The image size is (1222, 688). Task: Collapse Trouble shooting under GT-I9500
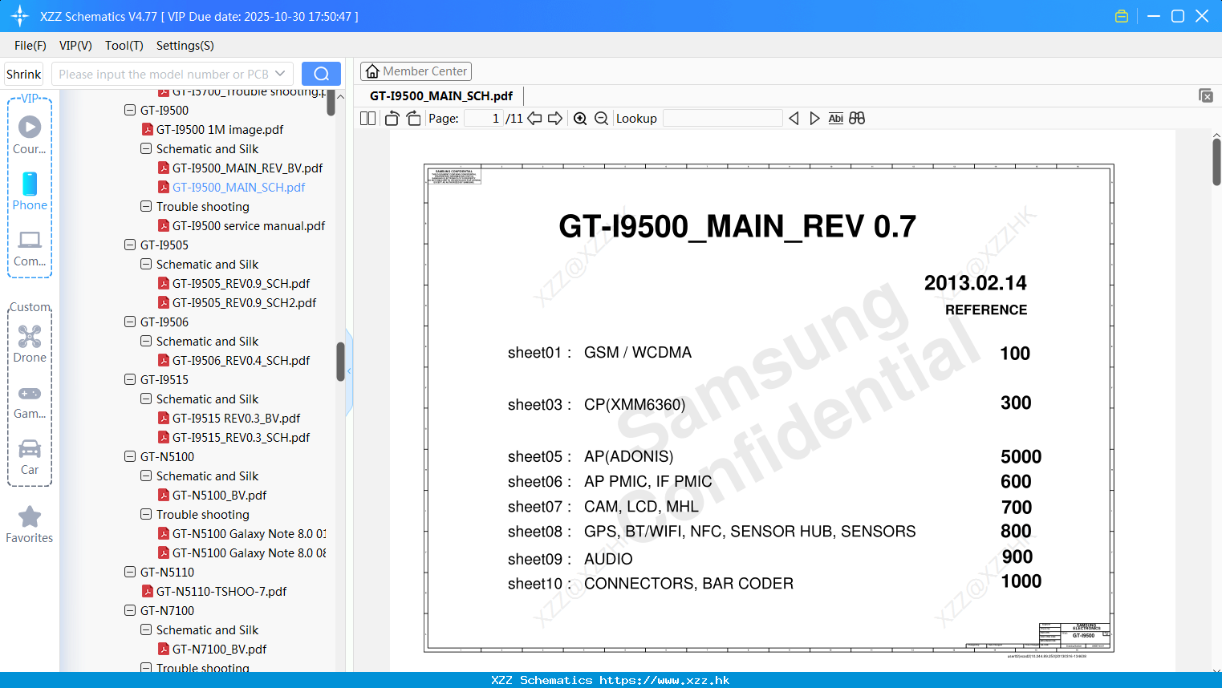(146, 206)
